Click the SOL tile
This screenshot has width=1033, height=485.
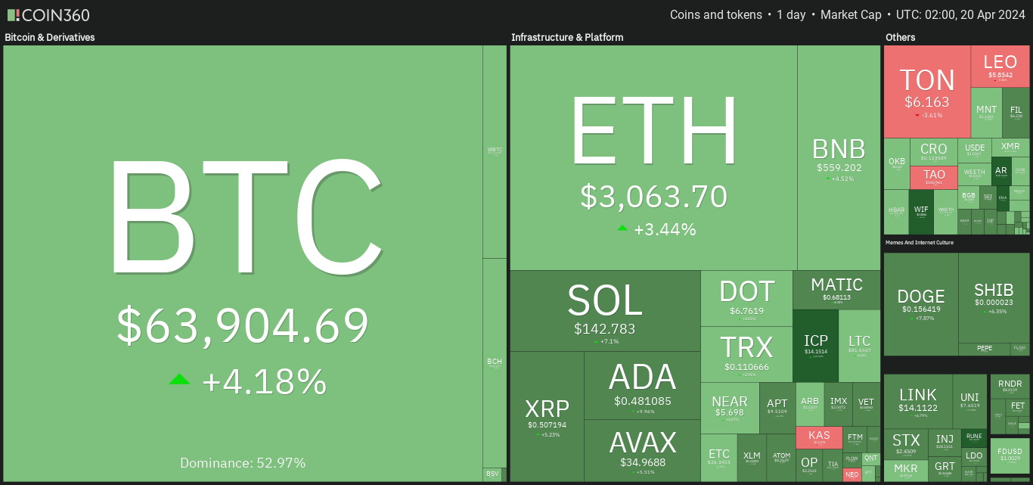(x=605, y=311)
